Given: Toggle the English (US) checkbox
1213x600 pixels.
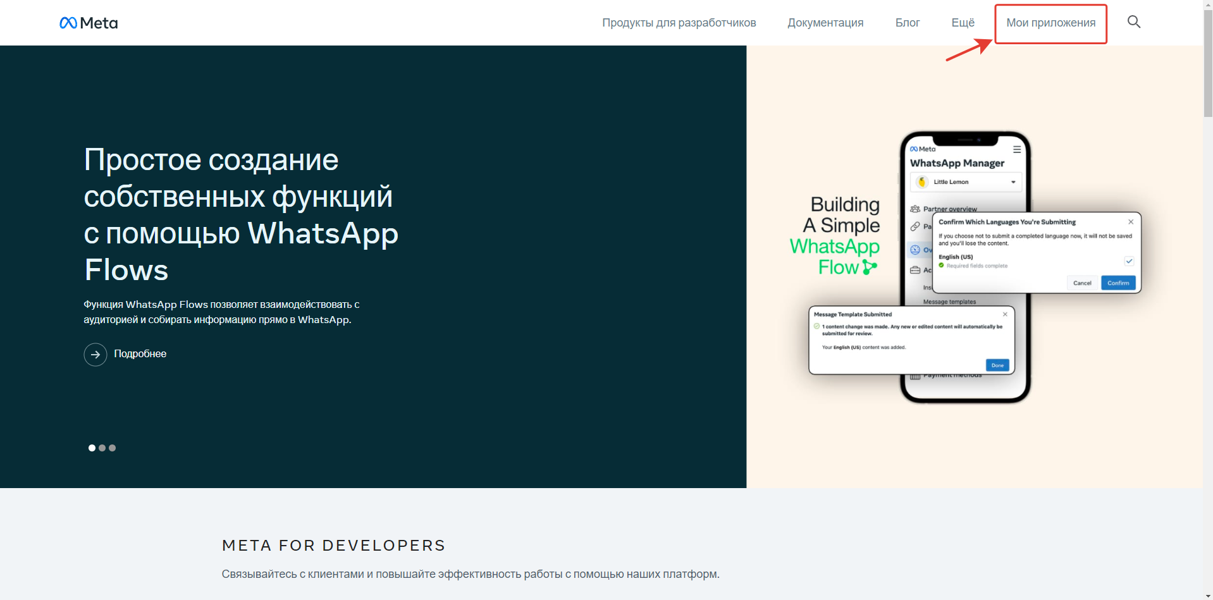Looking at the screenshot, I should [1129, 261].
